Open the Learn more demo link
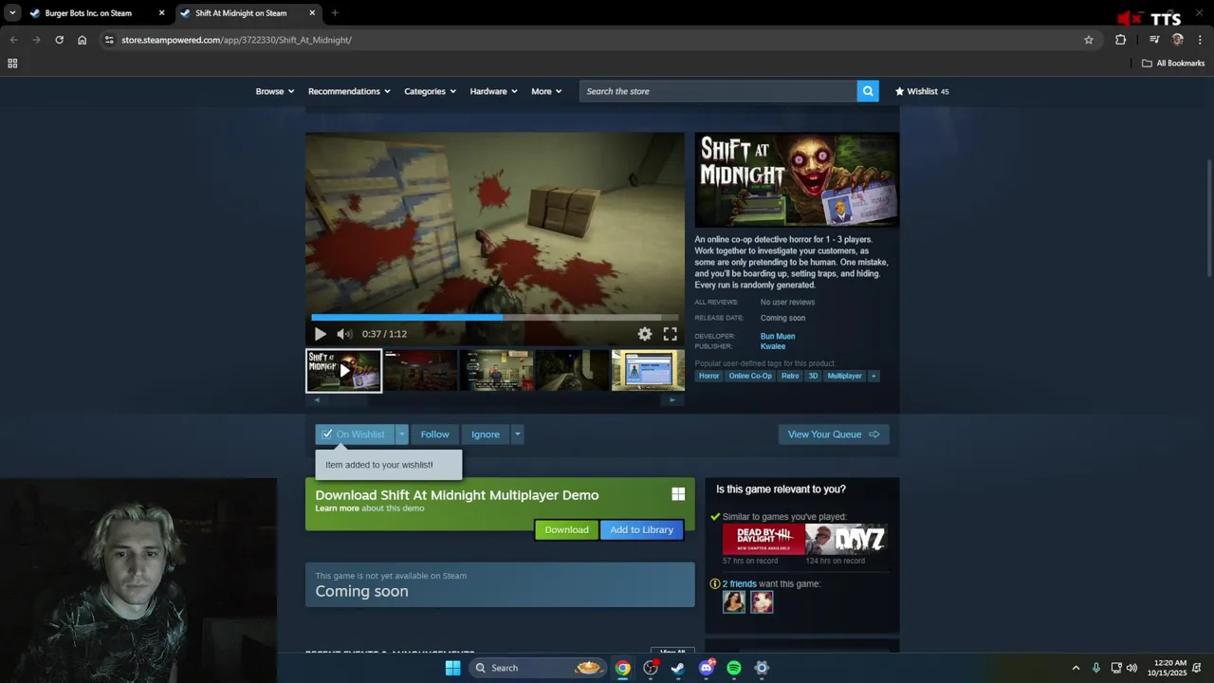1214x683 pixels. [337, 508]
